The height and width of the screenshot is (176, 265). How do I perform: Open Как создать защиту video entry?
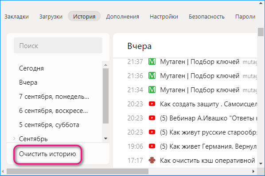tap(208, 104)
